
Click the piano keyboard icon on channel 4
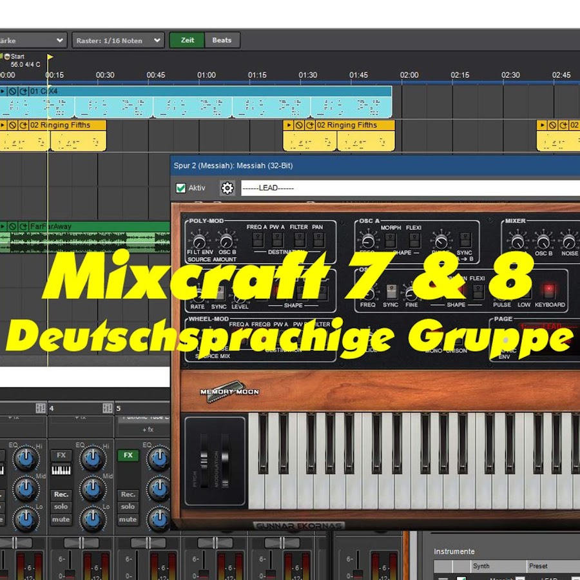click(x=61, y=470)
